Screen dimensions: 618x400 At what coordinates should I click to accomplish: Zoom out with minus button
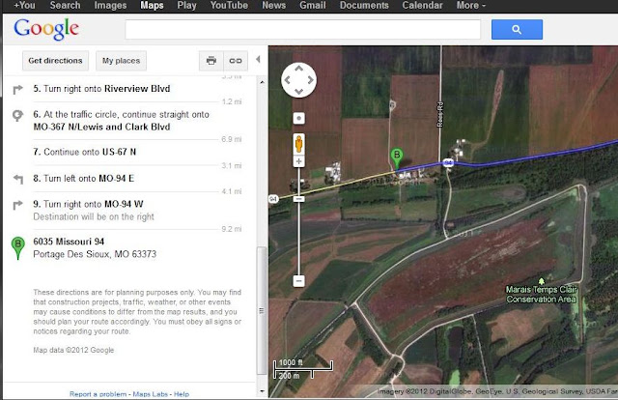pyautogui.click(x=298, y=281)
